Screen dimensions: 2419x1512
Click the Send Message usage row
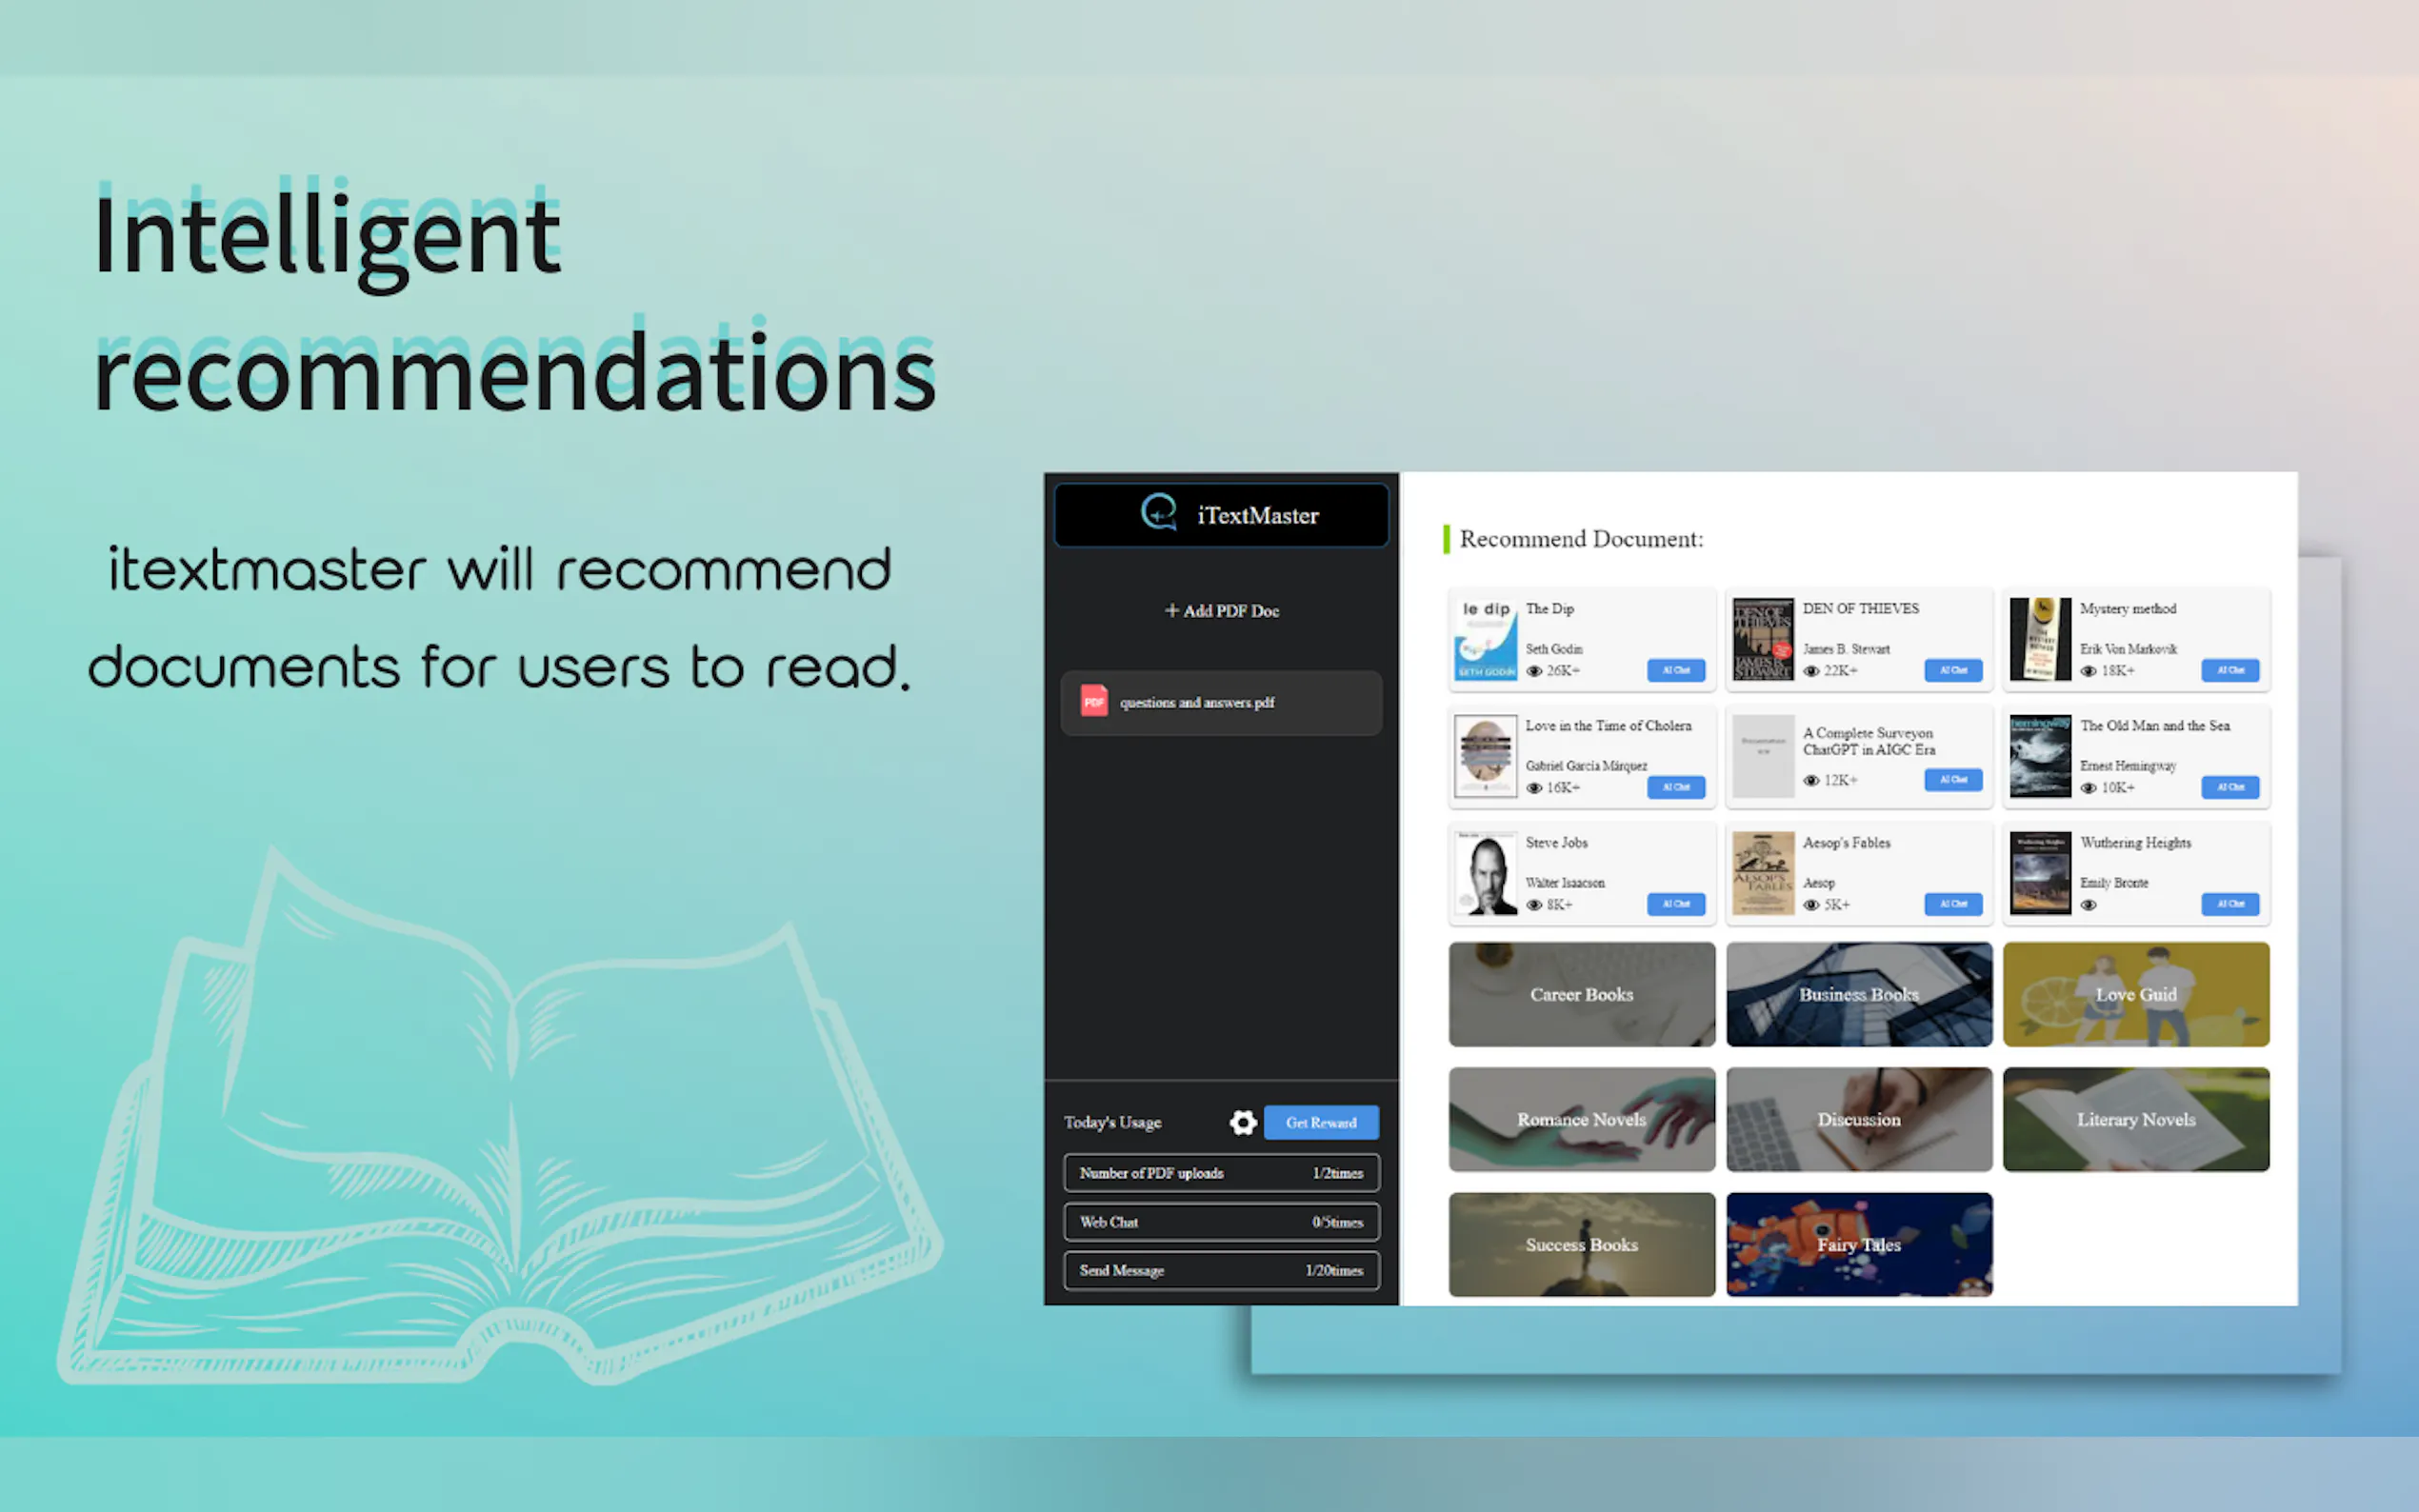1221,1270
